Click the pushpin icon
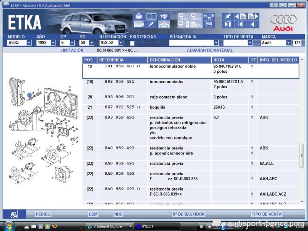Screen dimensions: 308x231 click(228, 17)
